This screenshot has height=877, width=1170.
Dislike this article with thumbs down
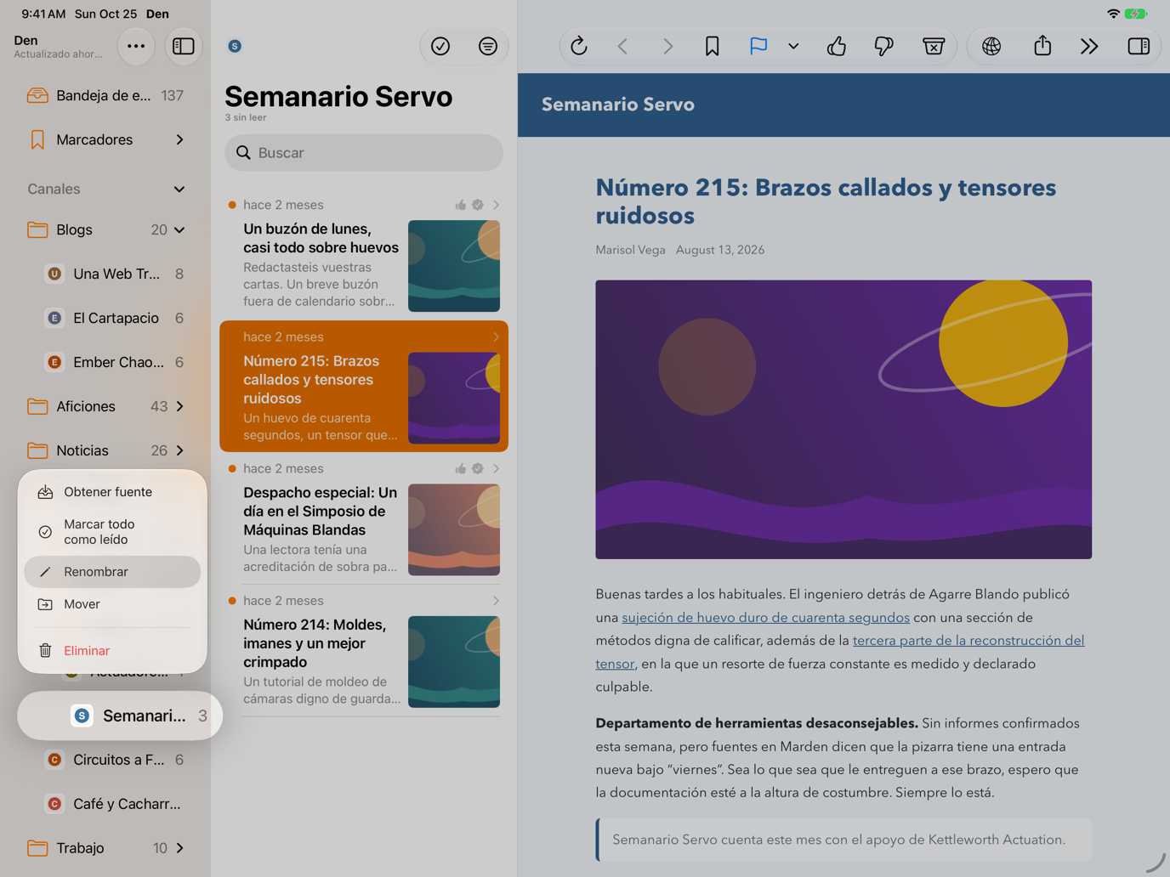[884, 47]
